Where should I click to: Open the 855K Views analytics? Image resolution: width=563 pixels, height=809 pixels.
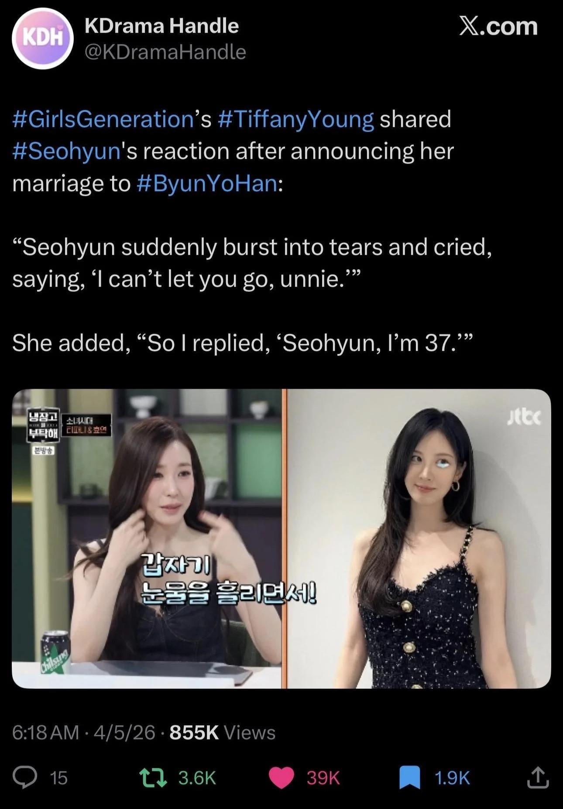point(222,732)
